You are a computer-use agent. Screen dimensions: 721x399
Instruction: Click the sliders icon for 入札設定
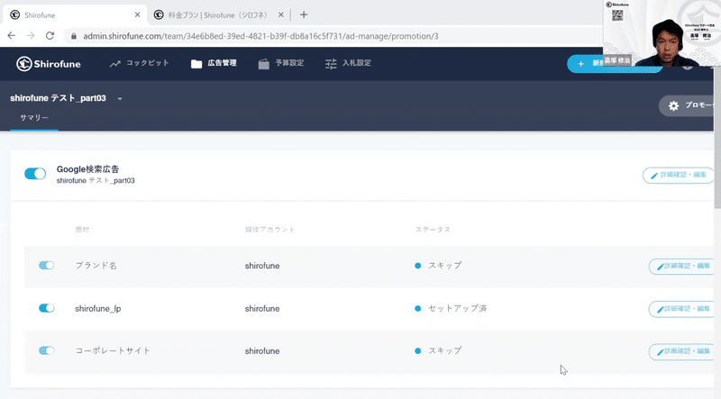coord(331,64)
